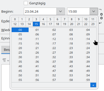
Task: Collapse time picker with « button
Action: (x=93, y=85)
